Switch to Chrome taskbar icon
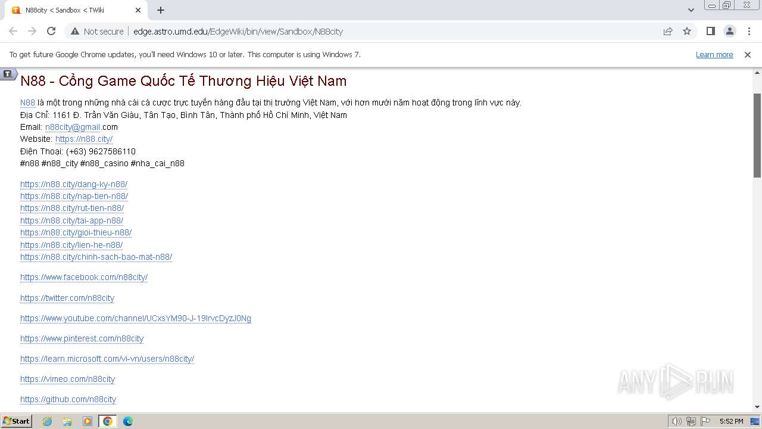Image resolution: width=762 pixels, height=429 pixels. click(x=107, y=421)
